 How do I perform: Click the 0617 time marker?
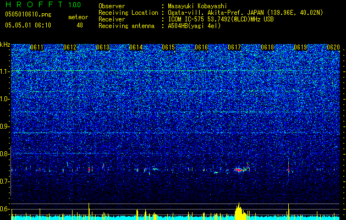tap(234, 47)
